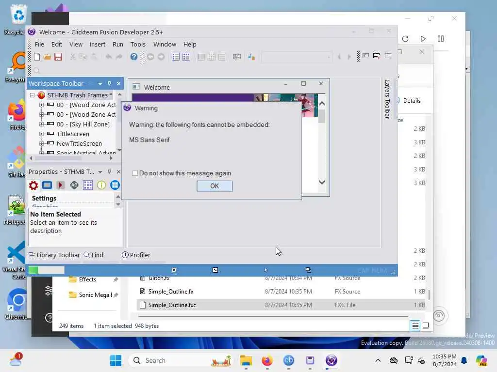Click the music note and lock toolbar icon
The height and width of the screenshot is (372, 497).
[251, 57]
